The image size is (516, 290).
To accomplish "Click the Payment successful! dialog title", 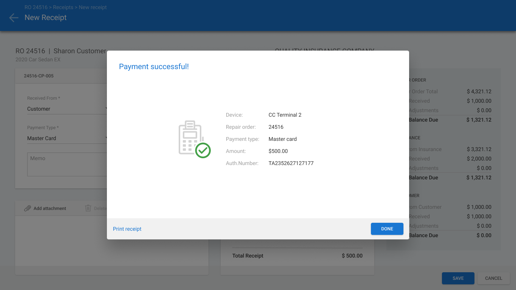I will pos(154,67).
